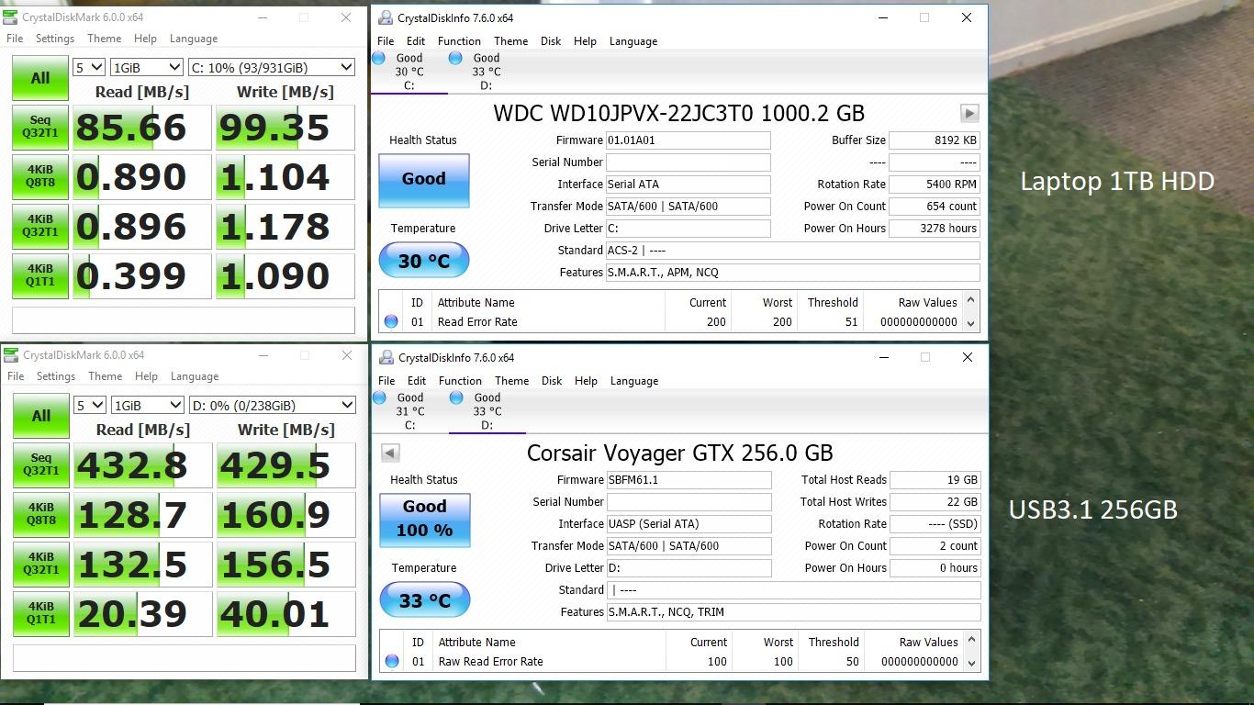
Task: Click Total Host Writes field 22 GB
Action: tap(935, 502)
